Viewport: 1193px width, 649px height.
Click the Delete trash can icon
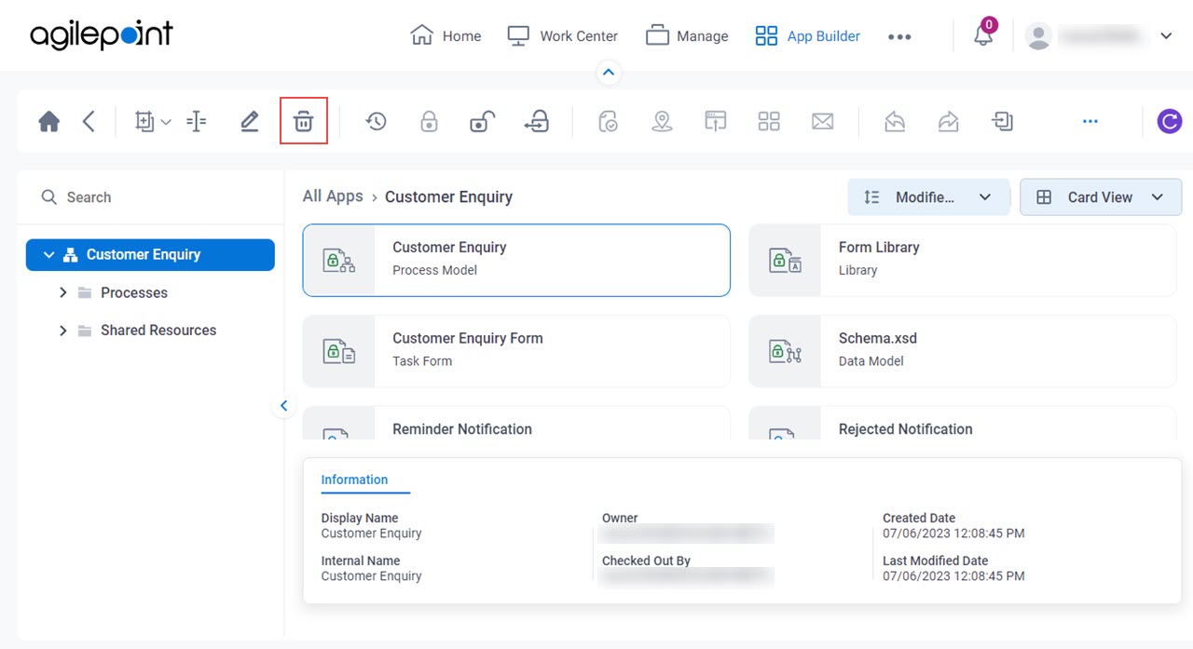point(303,121)
